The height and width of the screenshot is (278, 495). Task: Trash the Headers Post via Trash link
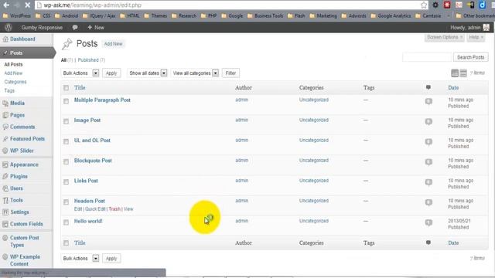(114, 209)
